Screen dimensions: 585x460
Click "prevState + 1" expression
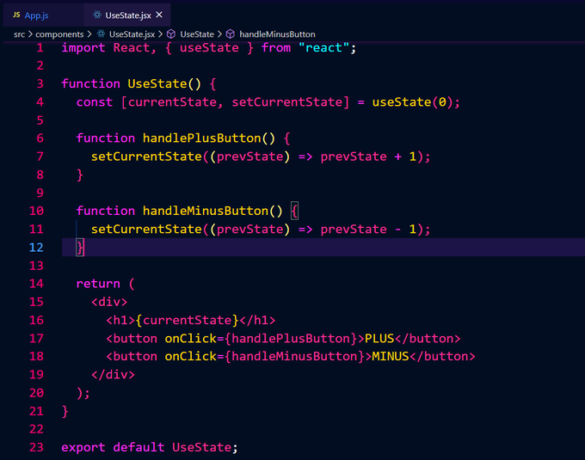click(x=368, y=156)
